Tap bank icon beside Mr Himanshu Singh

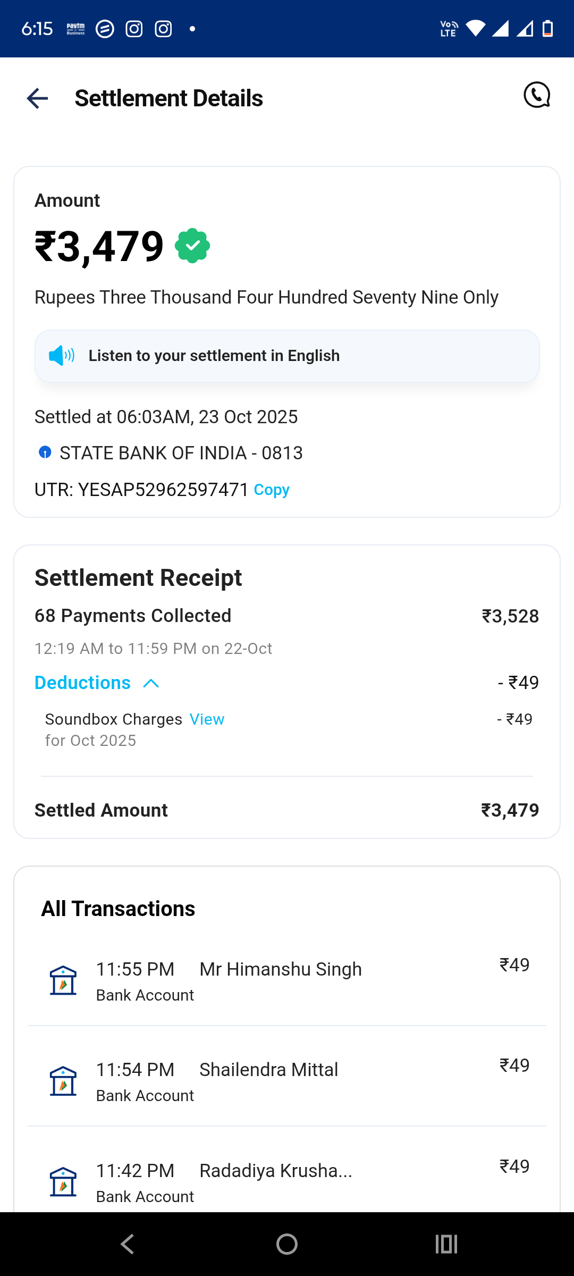point(63,980)
